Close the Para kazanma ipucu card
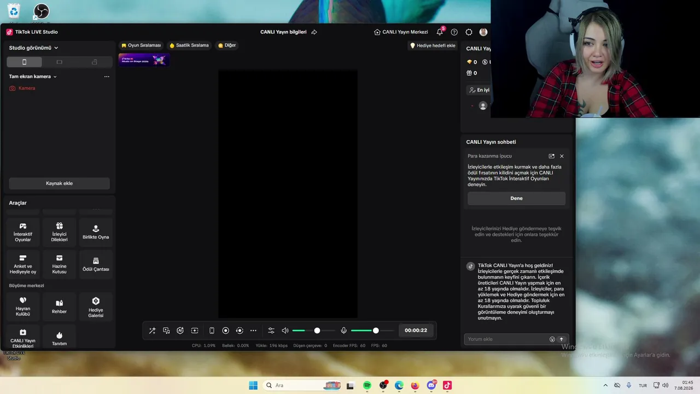The image size is (700, 394). click(562, 156)
